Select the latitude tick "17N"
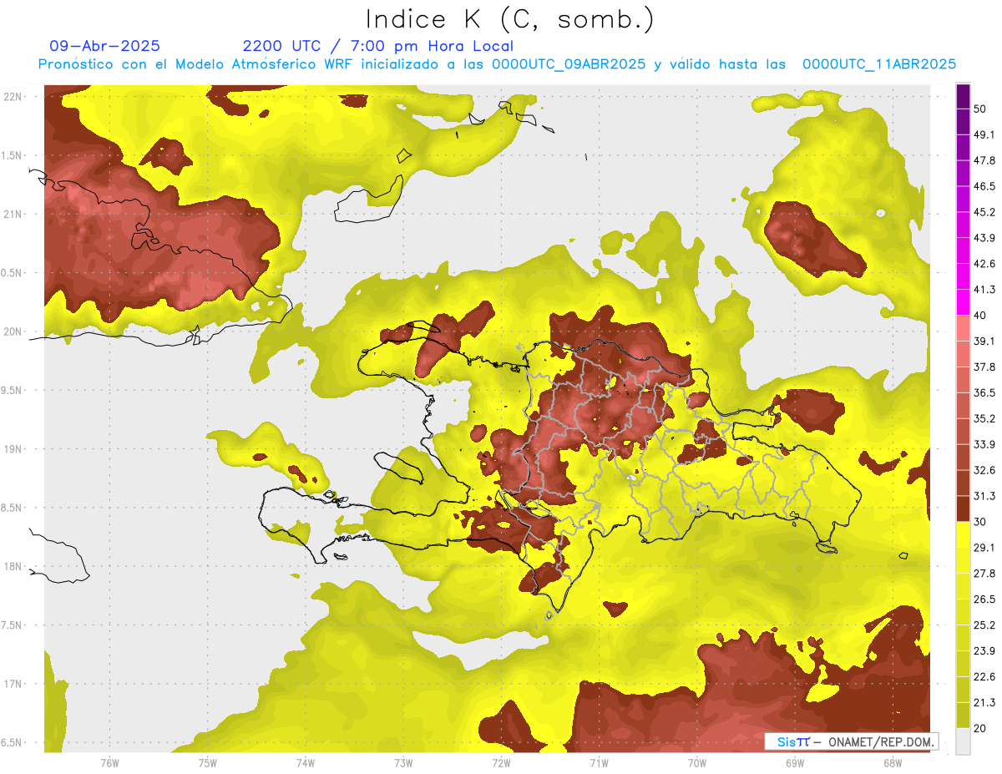 [x=13, y=684]
